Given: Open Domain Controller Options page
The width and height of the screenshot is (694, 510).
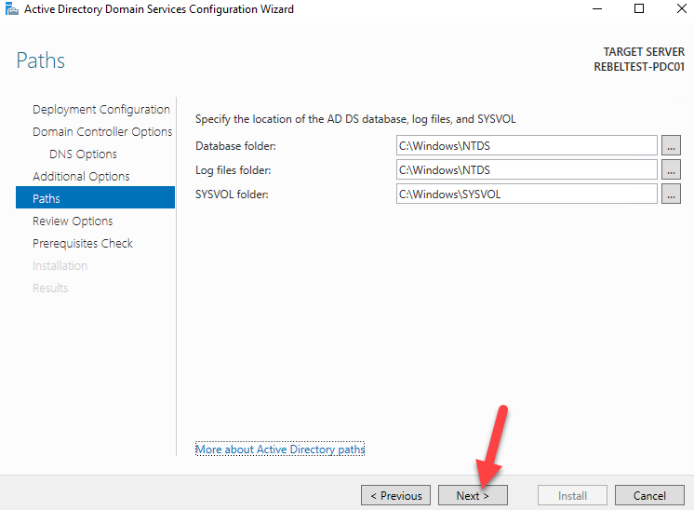Looking at the screenshot, I should (102, 131).
